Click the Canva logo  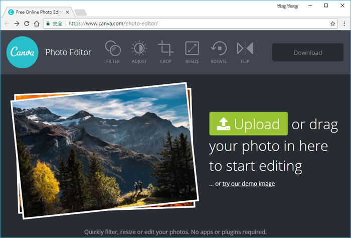(23, 52)
